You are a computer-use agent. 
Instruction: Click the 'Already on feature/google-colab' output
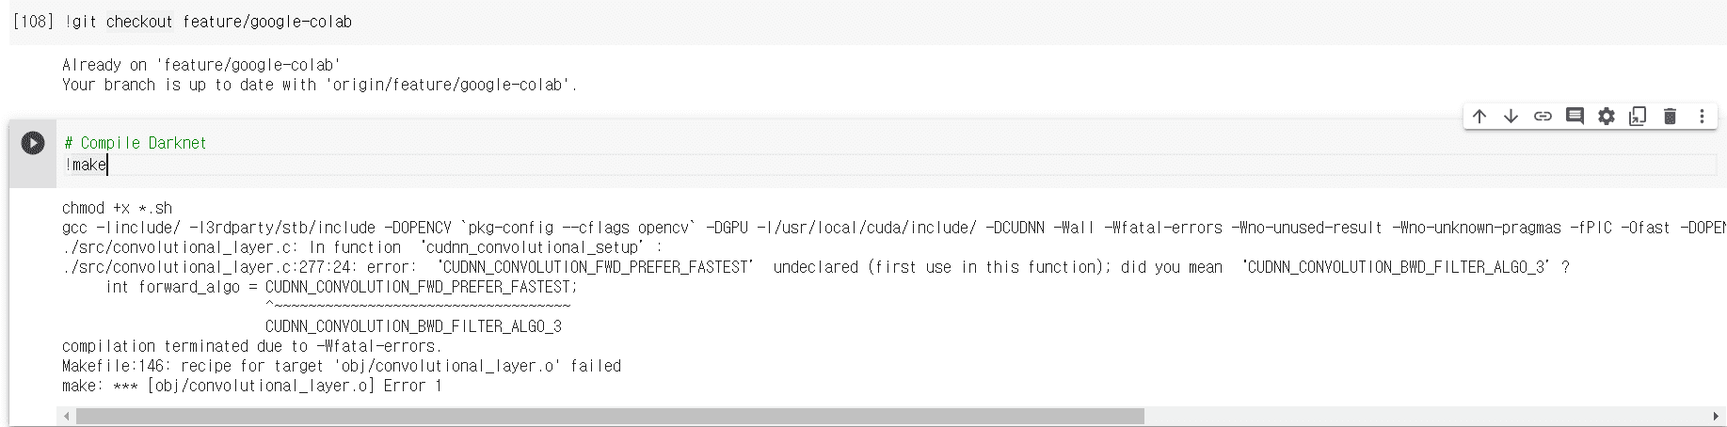coord(201,65)
